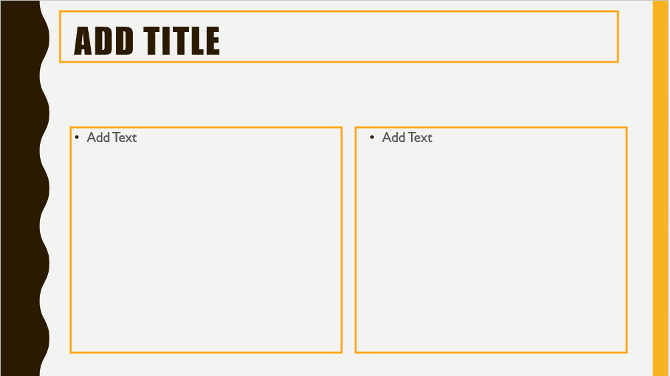670x376 pixels.
Task: Click the bullet point in left content box
Action: click(x=77, y=137)
